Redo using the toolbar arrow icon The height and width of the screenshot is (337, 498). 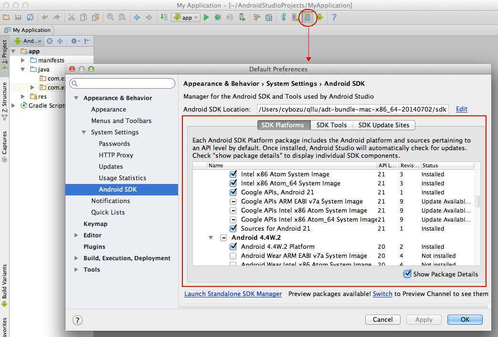click(56, 18)
